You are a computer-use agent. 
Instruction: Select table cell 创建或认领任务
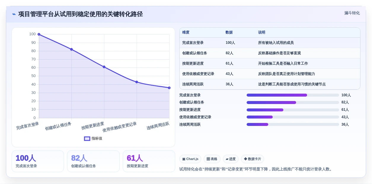click(195, 53)
